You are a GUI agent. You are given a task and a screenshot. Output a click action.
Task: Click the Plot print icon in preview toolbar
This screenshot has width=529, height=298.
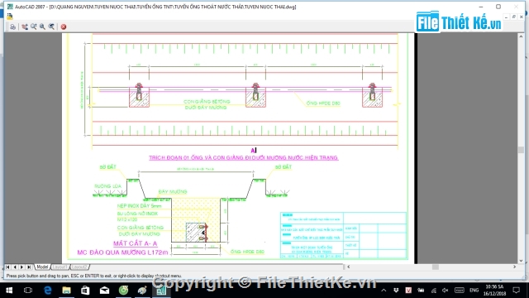click(x=13, y=26)
